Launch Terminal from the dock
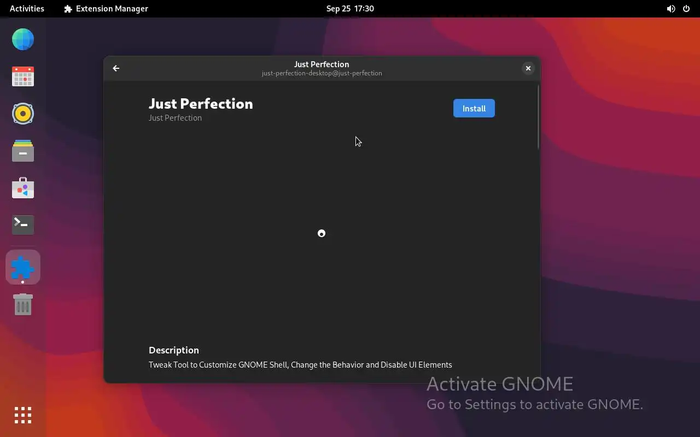The height and width of the screenshot is (437, 700). [23, 225]
